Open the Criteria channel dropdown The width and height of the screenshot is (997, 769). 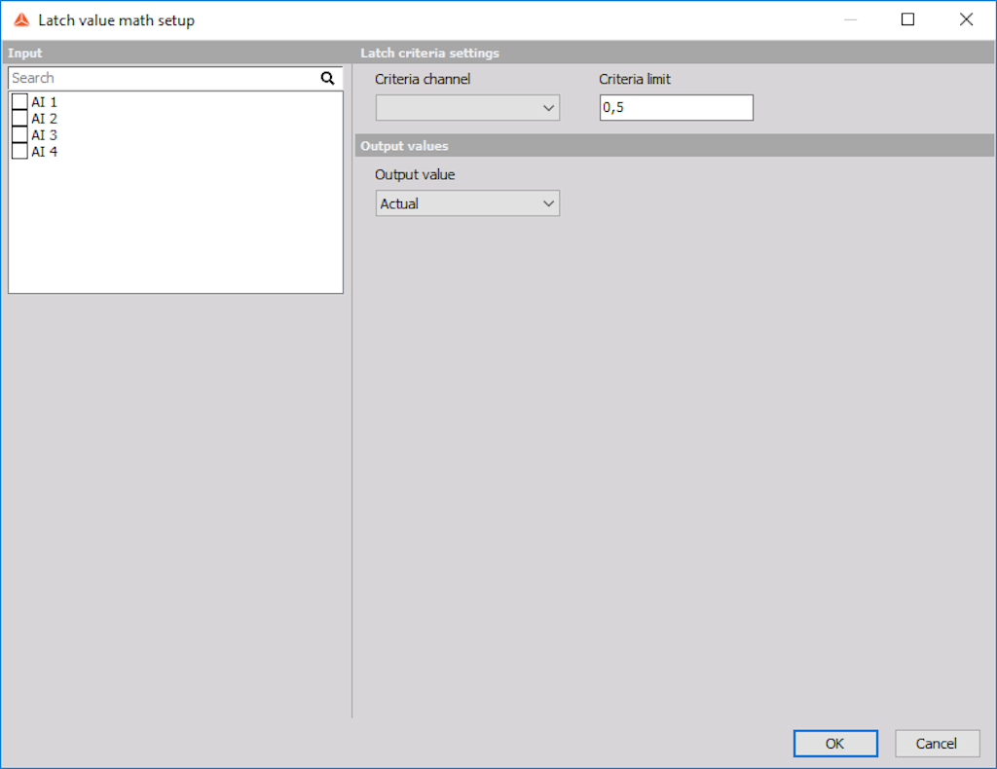point(467,108)
